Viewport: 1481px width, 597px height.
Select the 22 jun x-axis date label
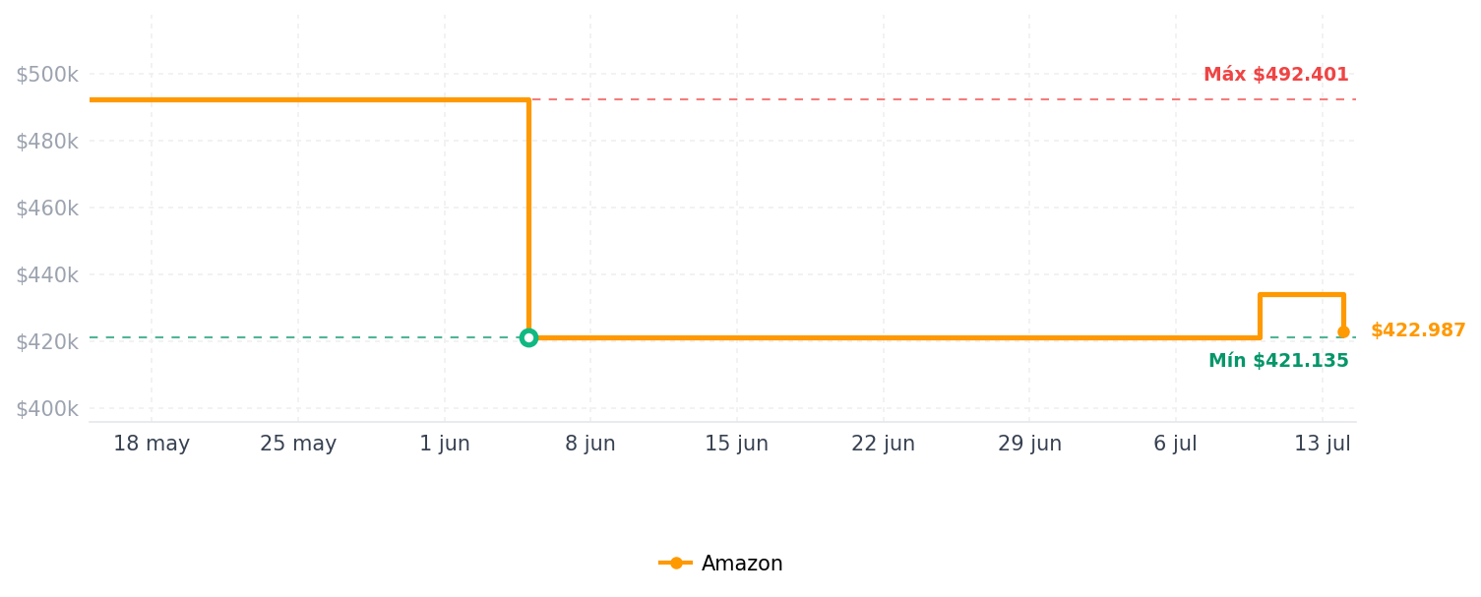pyautogui.click(x=884, y=444)
